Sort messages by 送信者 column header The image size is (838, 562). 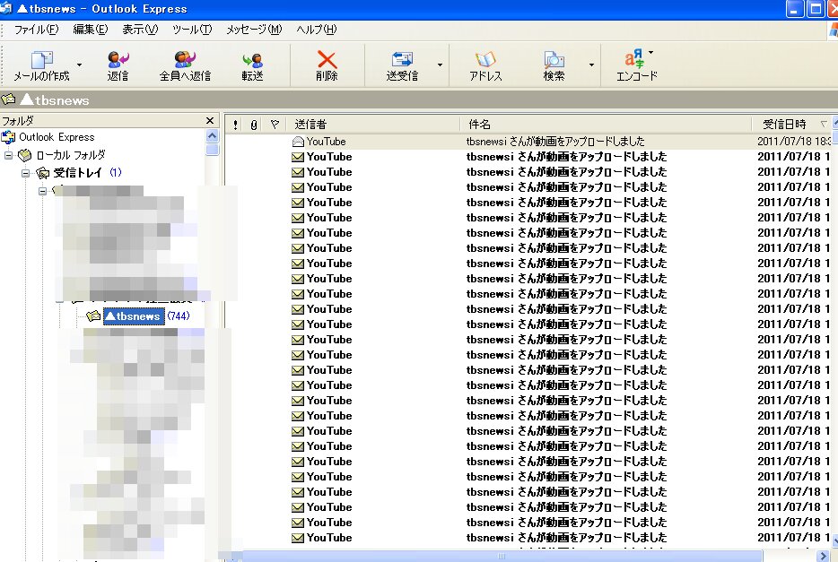(373, 125)
